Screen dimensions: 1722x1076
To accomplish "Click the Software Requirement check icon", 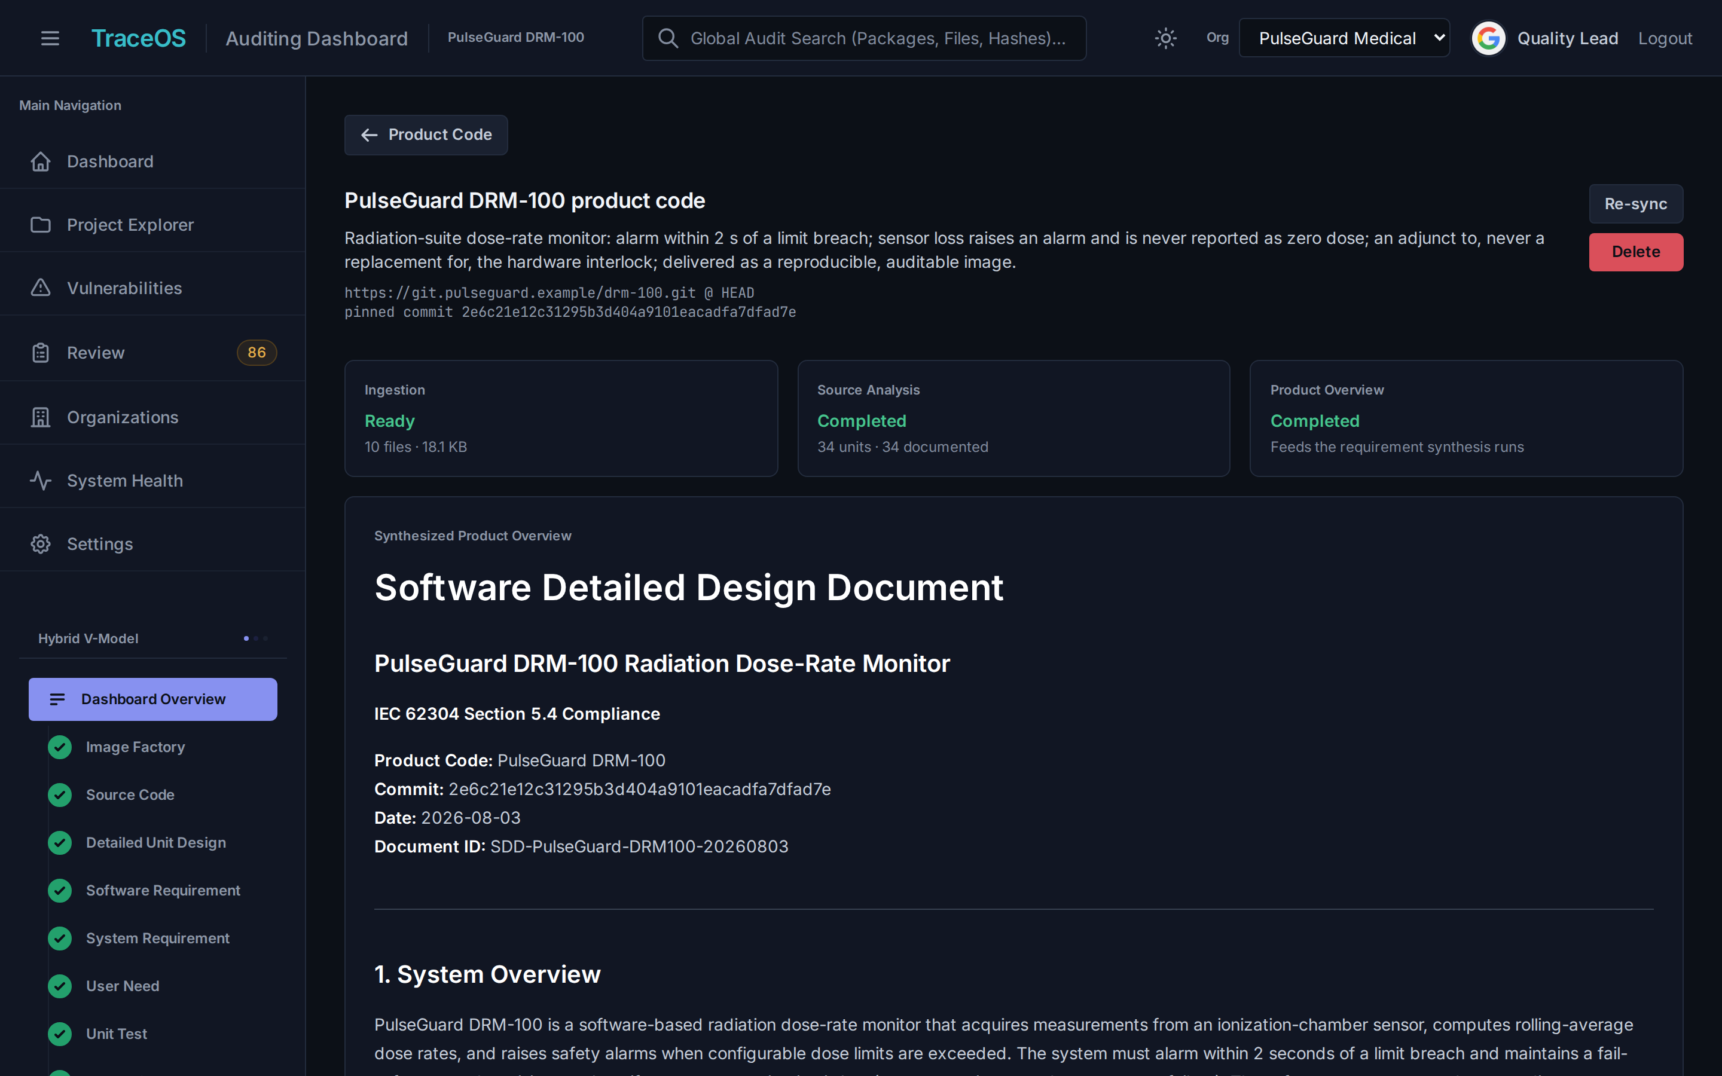I will pos(60,890).
